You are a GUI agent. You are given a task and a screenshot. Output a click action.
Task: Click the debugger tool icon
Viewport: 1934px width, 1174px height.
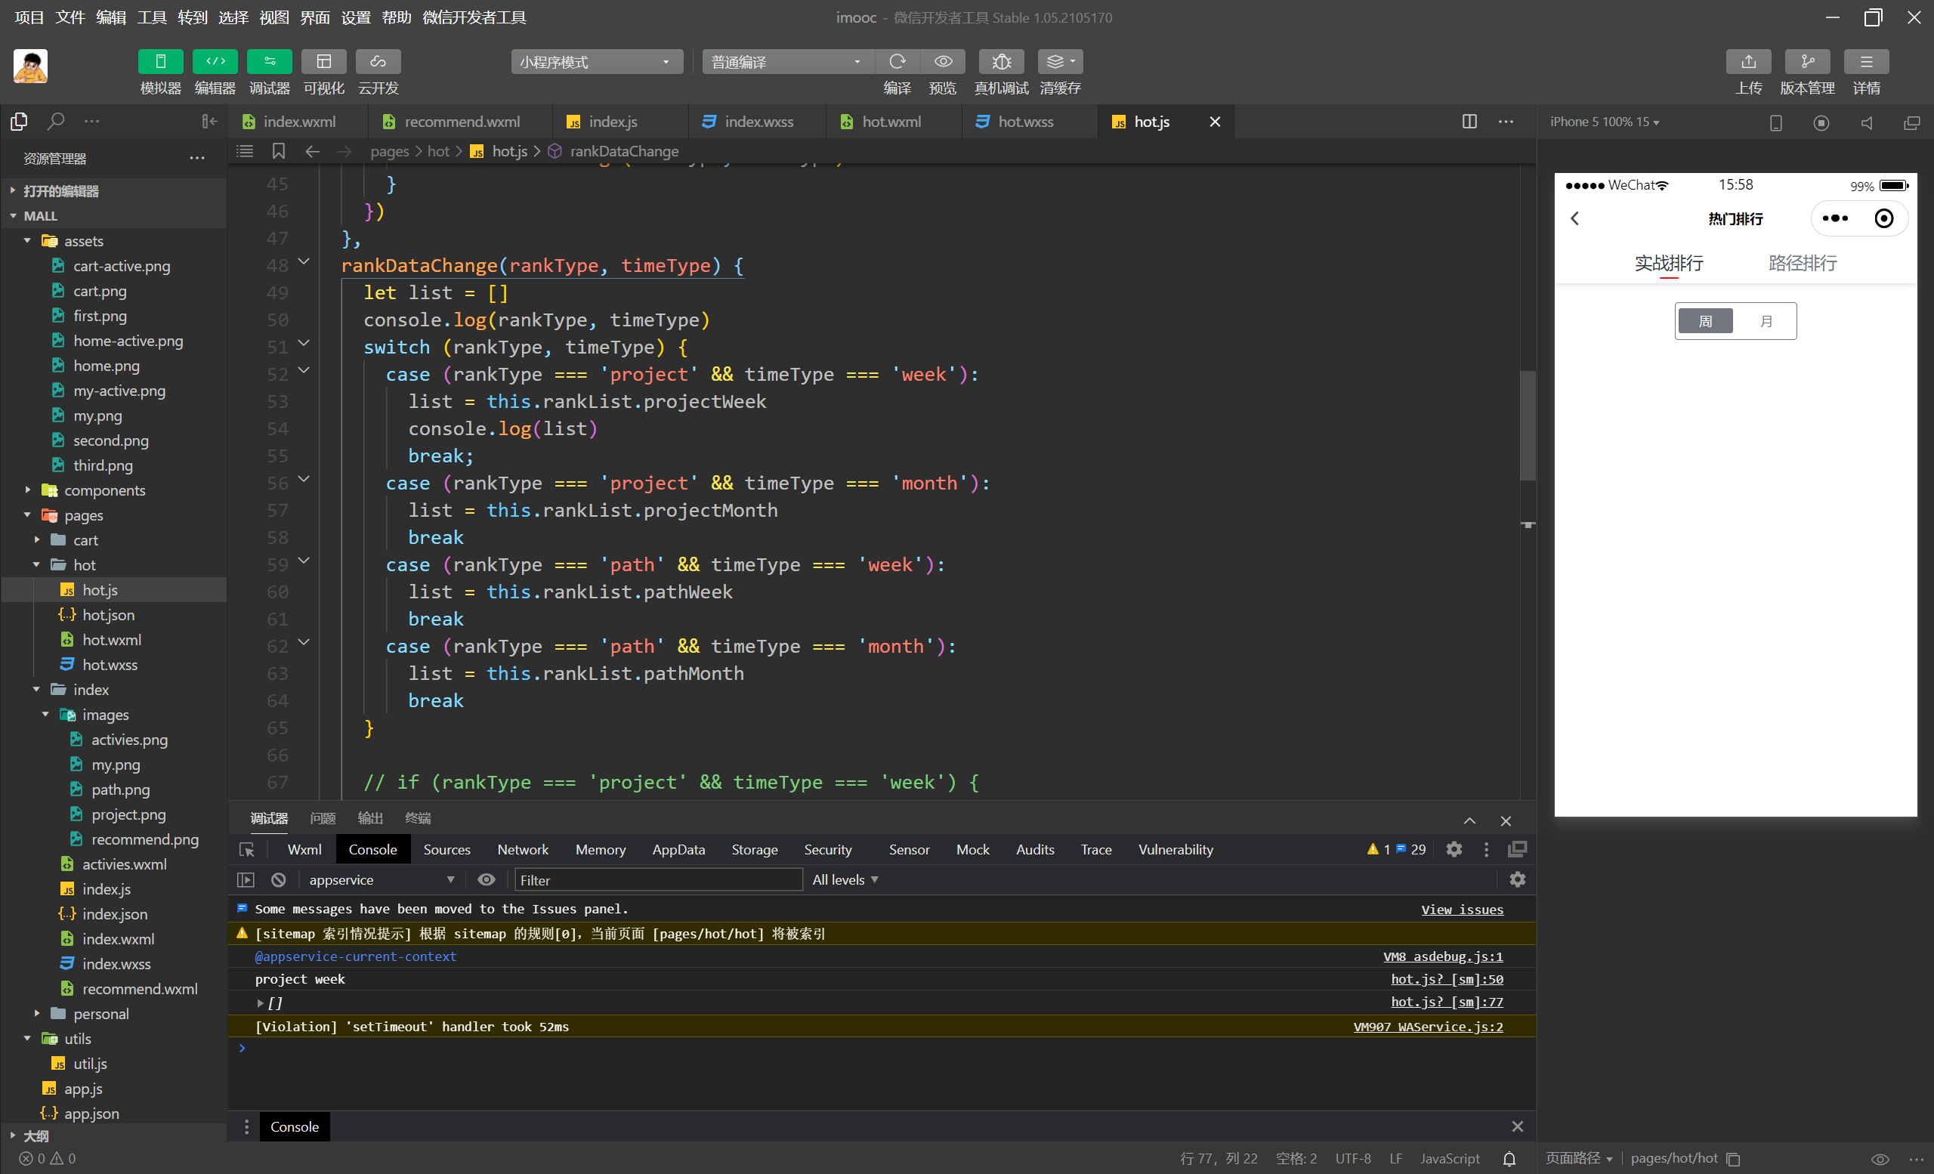[x=267, y=62]
